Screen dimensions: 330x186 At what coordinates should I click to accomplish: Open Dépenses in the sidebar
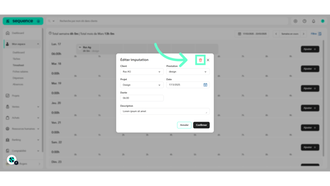(18, 78)
